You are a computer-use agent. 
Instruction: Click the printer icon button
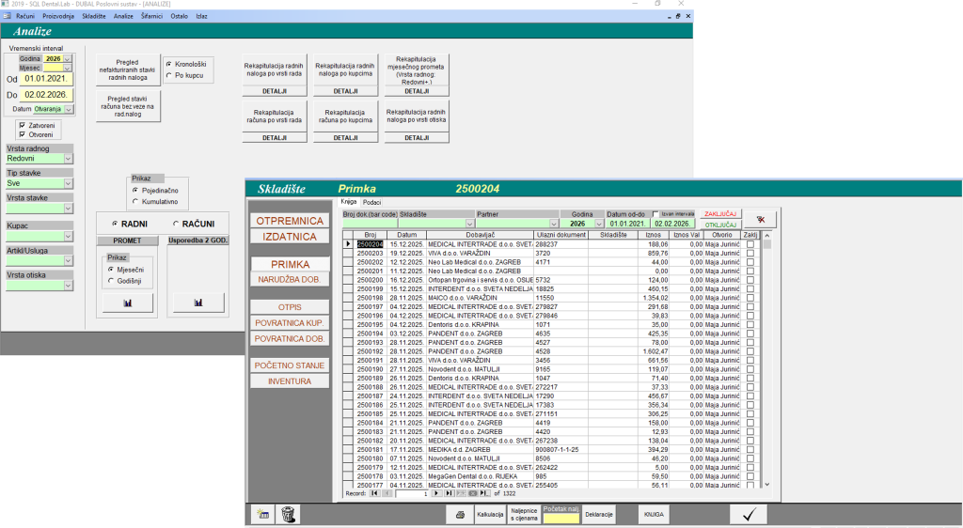pos(459,515)
